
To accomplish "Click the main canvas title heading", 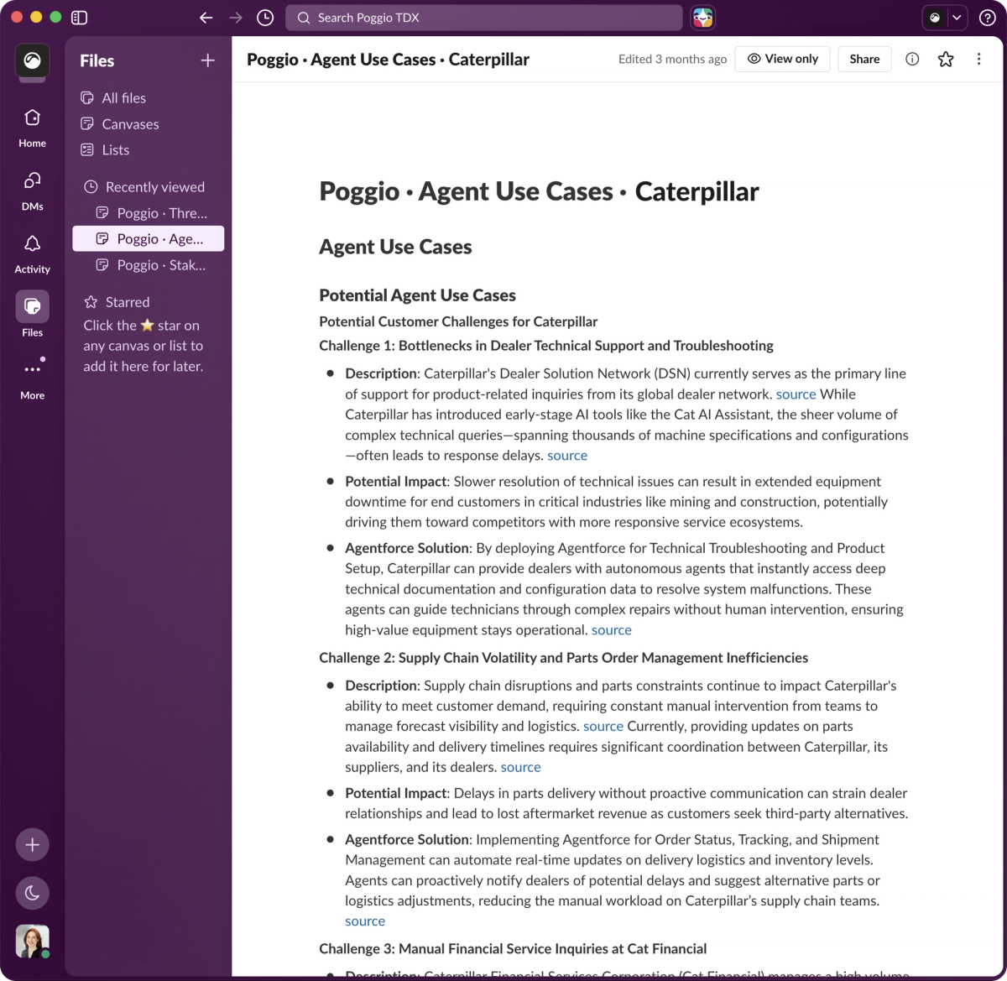I will point(539,192).
